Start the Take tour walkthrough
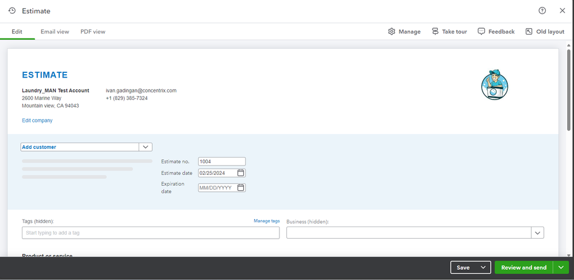This screenshot has height=280, width=574. click(449, 32)
